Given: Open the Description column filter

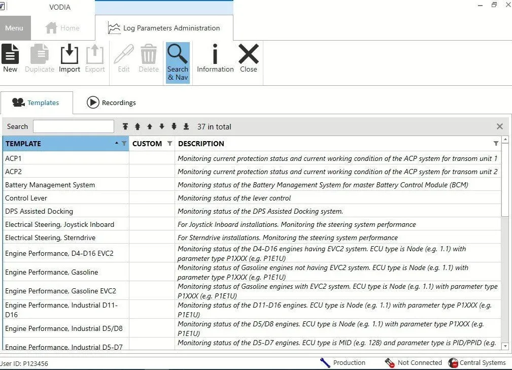Looking at the screenshot, I should tap(496, 144).
